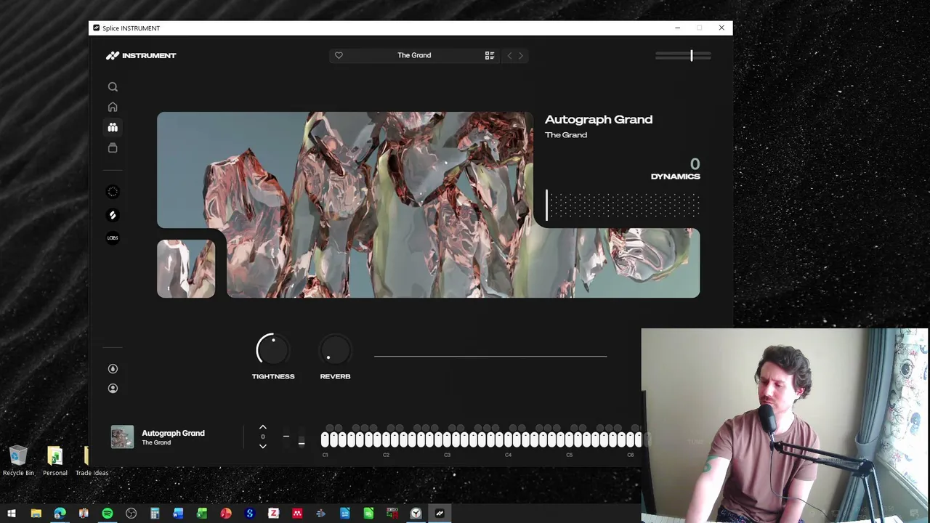Image resolution: width=930 pixels, height=523 pixels.
Task: Click the mod strip left of piano keys
Action: [302, 439]
